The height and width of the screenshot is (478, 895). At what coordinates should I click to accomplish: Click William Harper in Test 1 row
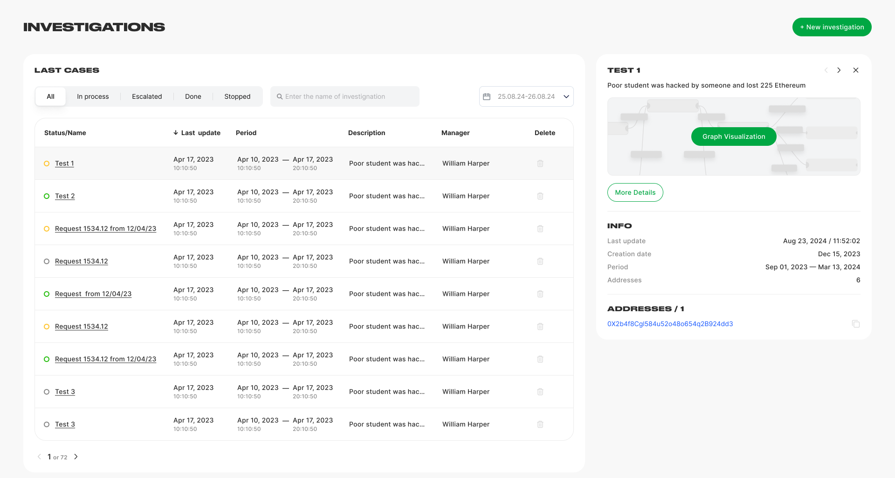(x=466, y=164)
